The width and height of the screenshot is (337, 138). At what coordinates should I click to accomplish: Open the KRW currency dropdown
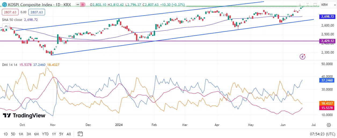point(328,5)
